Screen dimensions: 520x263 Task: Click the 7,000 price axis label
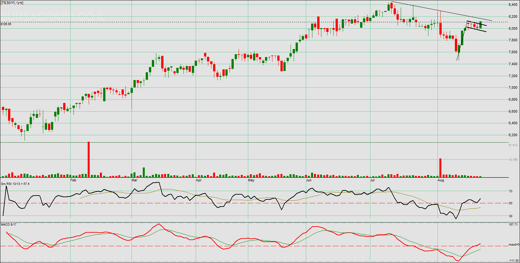click(513, 88)
